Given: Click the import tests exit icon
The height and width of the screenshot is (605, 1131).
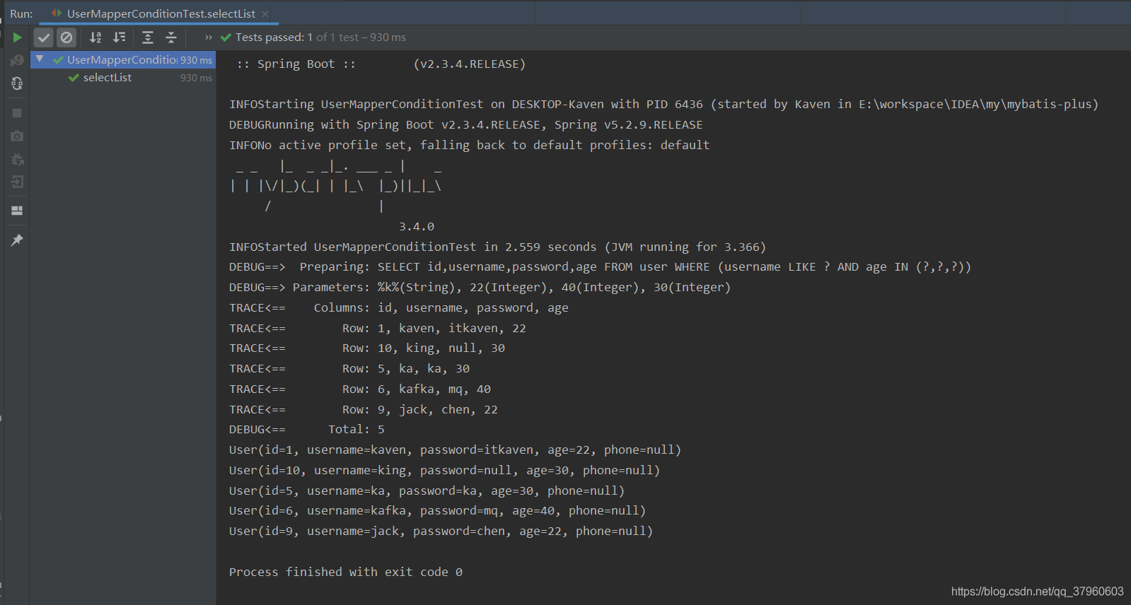Looking at the screenshot, I should [x=17, y=182].
